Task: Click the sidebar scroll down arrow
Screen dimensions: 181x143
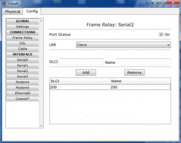Action: coord(41,125)
